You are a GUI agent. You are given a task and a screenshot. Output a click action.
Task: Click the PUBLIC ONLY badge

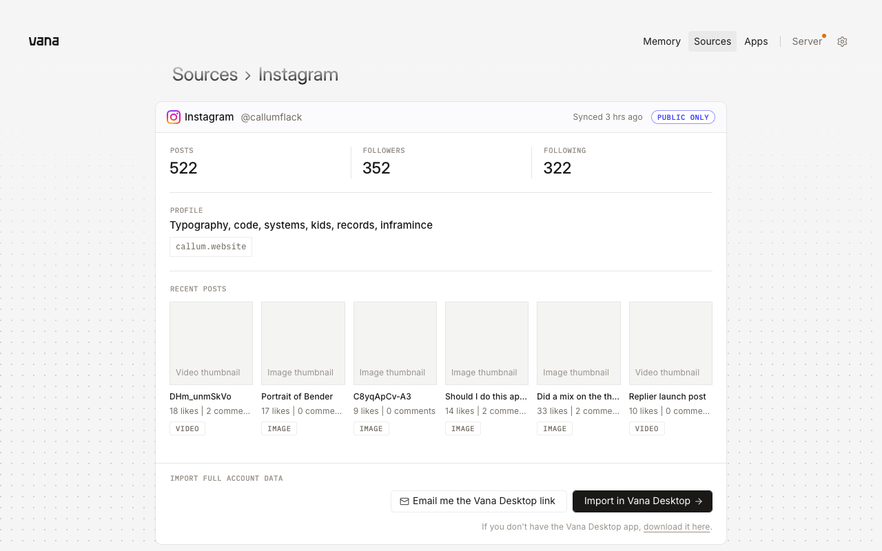683,117
